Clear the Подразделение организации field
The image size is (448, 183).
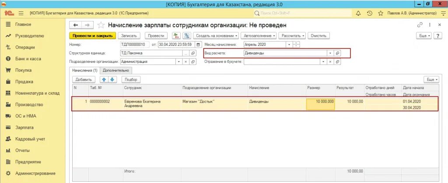[x=185, y=62]
